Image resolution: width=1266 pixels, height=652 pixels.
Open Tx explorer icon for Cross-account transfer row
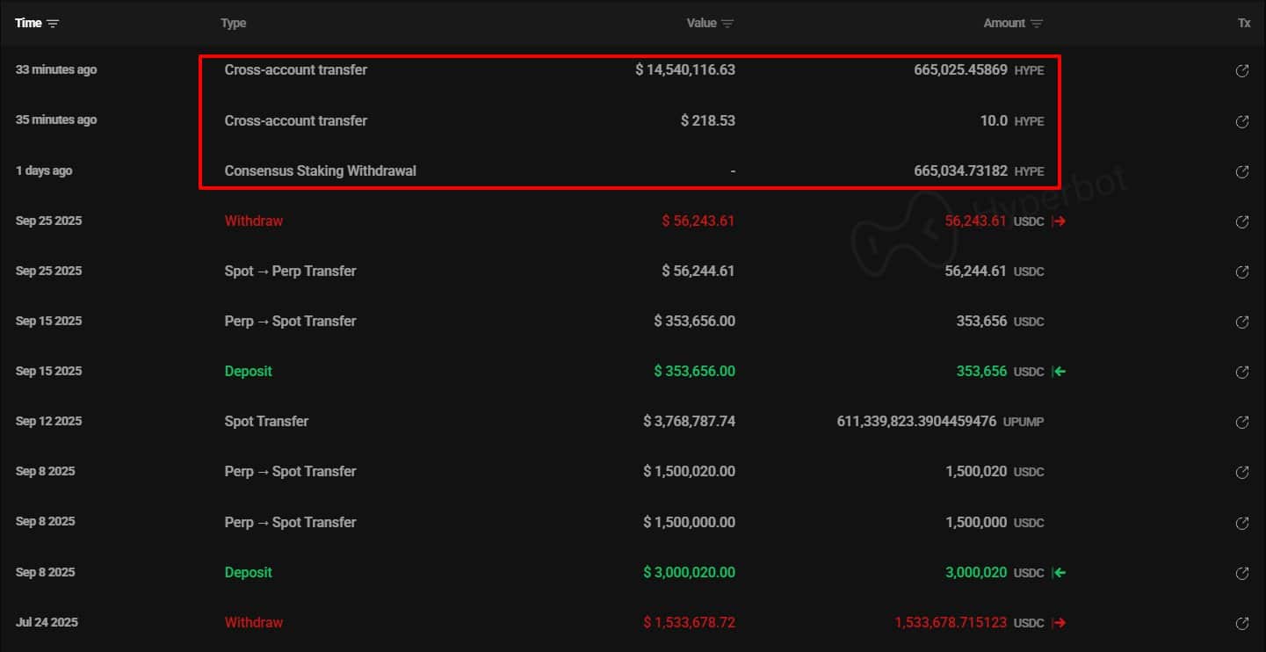[1242, 71]
